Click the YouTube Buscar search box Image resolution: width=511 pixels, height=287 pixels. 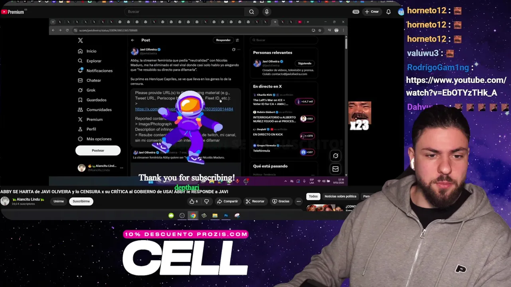(x=184, y=12)
